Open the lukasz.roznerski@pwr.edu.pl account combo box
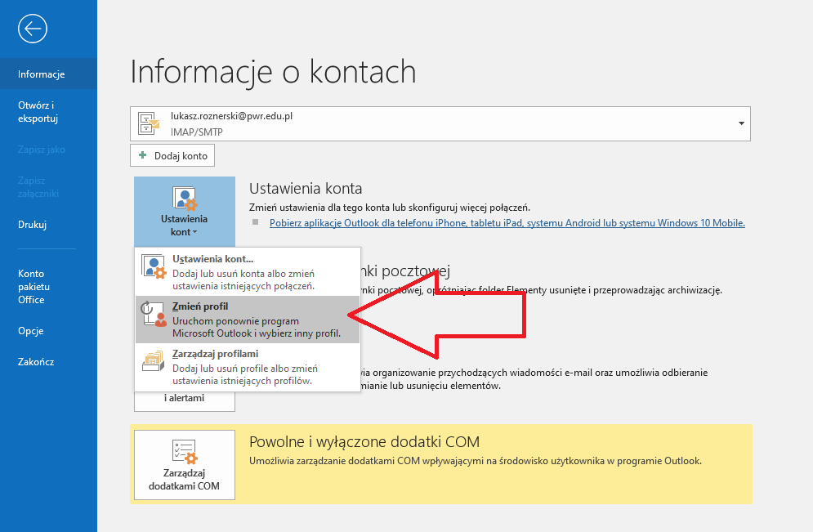Image resolution: width=813 pixels, height=532 pixels. coord(440,123)
